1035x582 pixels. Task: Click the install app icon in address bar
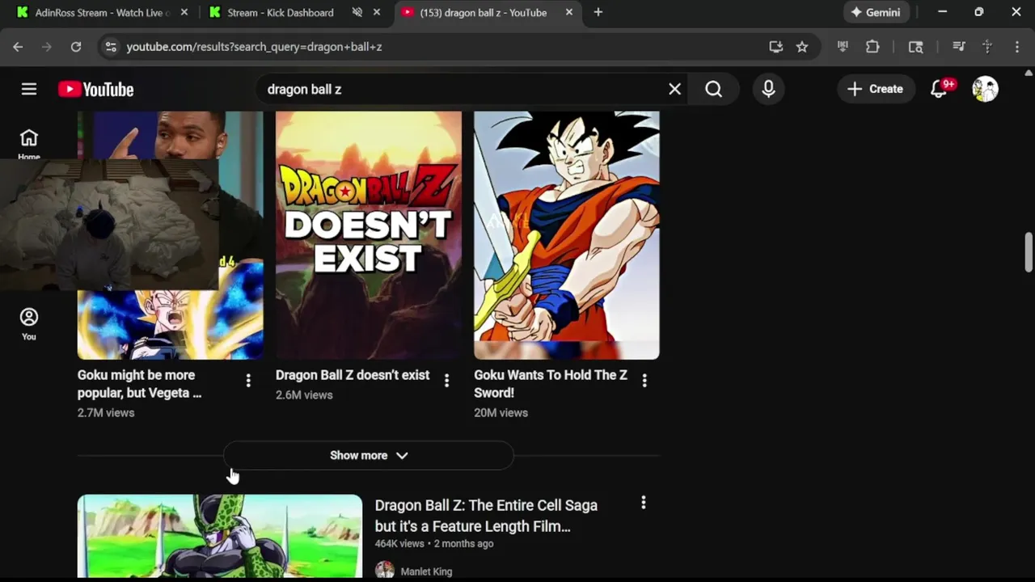click(776, 47)
